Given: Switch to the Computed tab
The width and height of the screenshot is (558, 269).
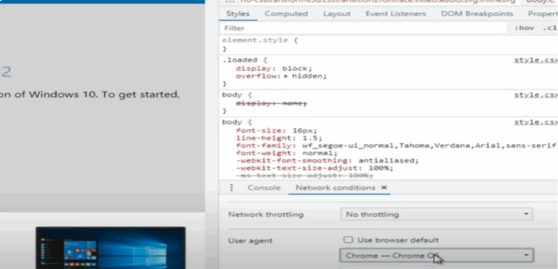Looking at the screenshot, I should coord(286,14).
